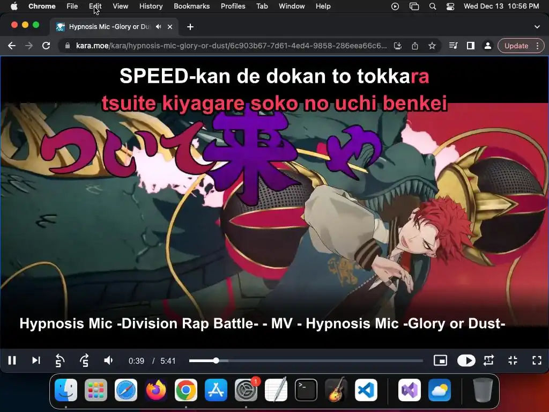
Task: Pause the karaoke video playback
Action: [x=12, y=360]
